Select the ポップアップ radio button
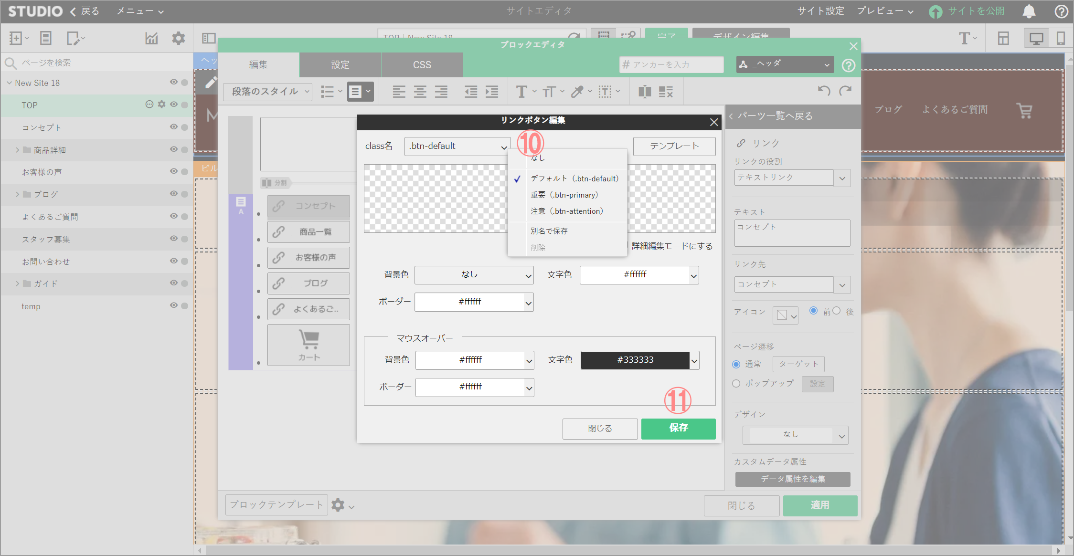 point(736,383)
